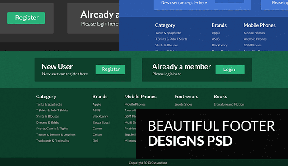Click the Books heading
The width and height of the screenshot is (288, 166).
point(220,97)
